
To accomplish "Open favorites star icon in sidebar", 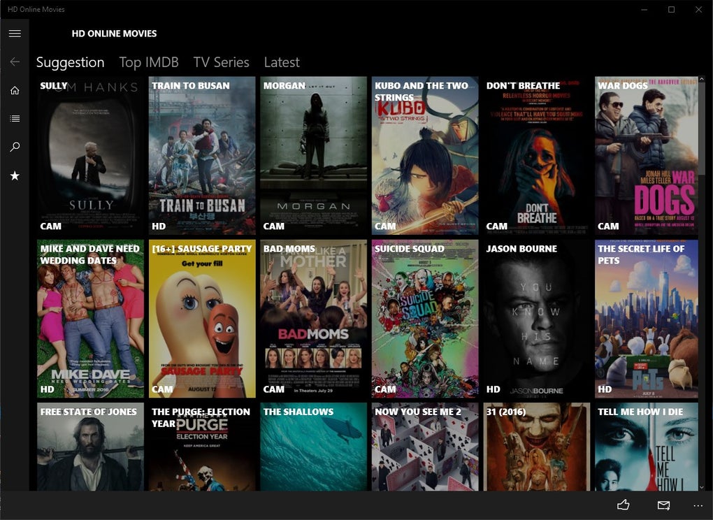I will (15, 175).
